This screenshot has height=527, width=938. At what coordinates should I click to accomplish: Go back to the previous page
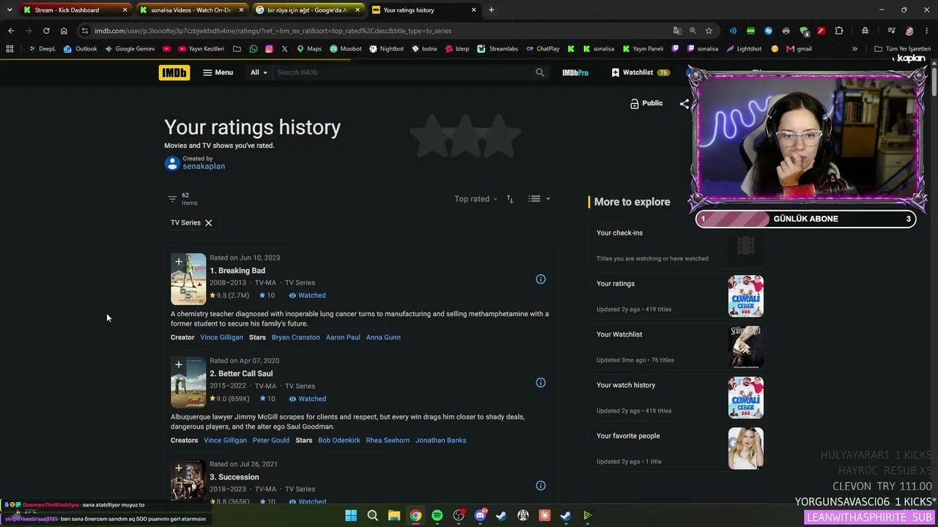(11, 31)
